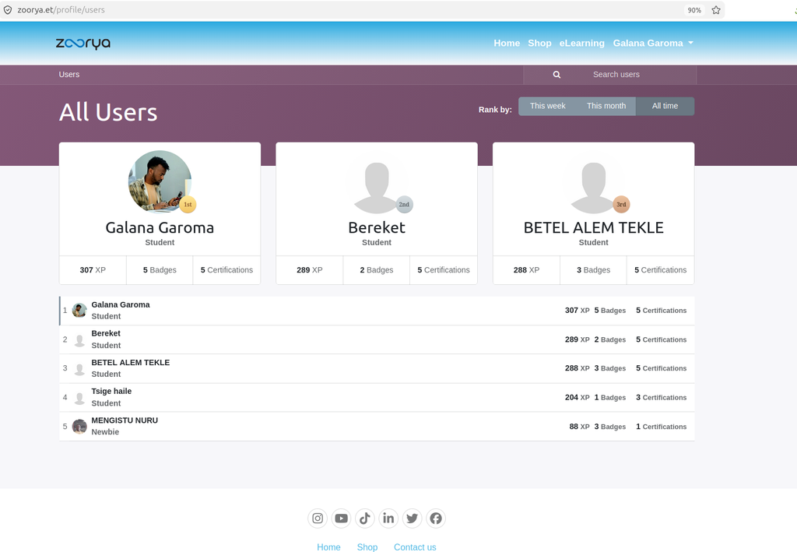Open the YouTube social icon
797x552 pixels.
[x=341, y=519]
